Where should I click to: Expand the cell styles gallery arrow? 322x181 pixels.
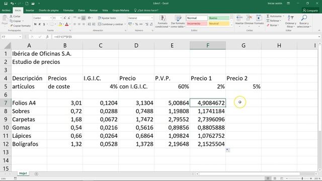point(231,26)
